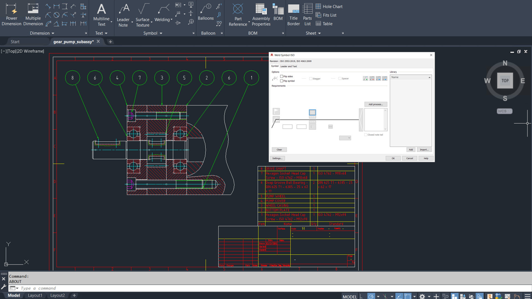
Task: Select the Power Dimension tool
Action: (x=11, y=15)
